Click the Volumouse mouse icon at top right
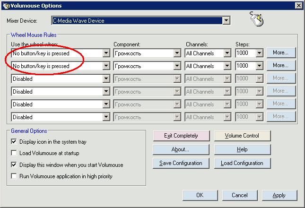The image size is (305, 208). tap(256, 19)
